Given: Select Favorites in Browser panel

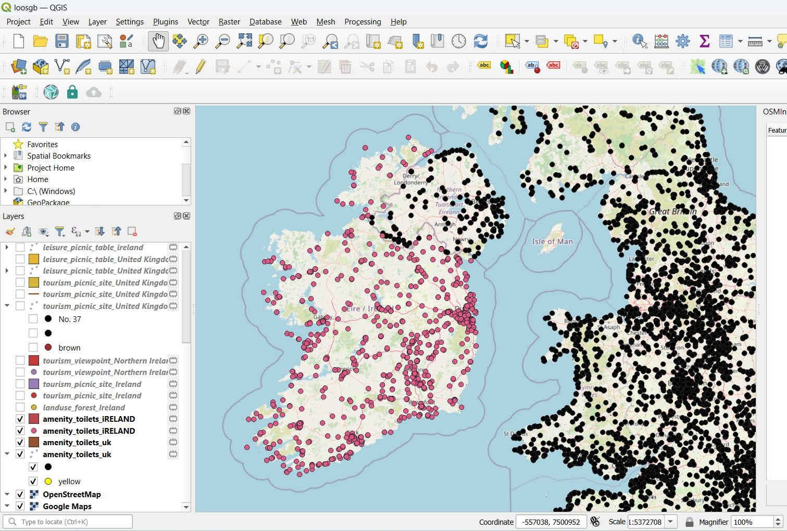Looking at the screenshot, I should (42, 144).
